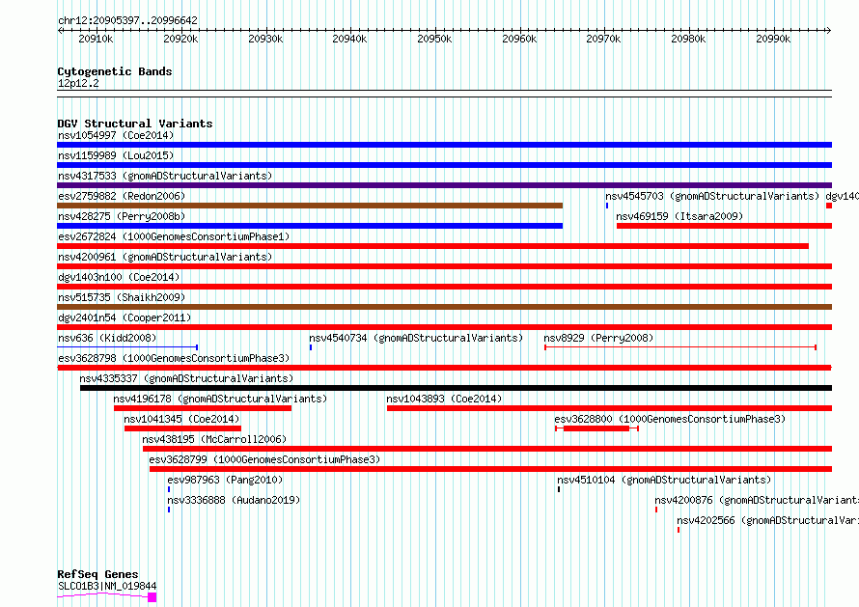
Task: Open the nsv4317533 gnomAD variant label
Action: [165, 176]
